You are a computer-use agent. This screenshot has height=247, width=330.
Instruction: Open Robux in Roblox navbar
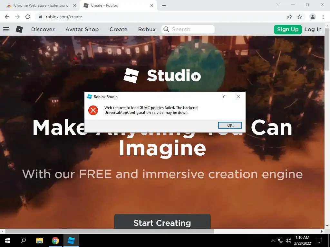coord(147,29)
